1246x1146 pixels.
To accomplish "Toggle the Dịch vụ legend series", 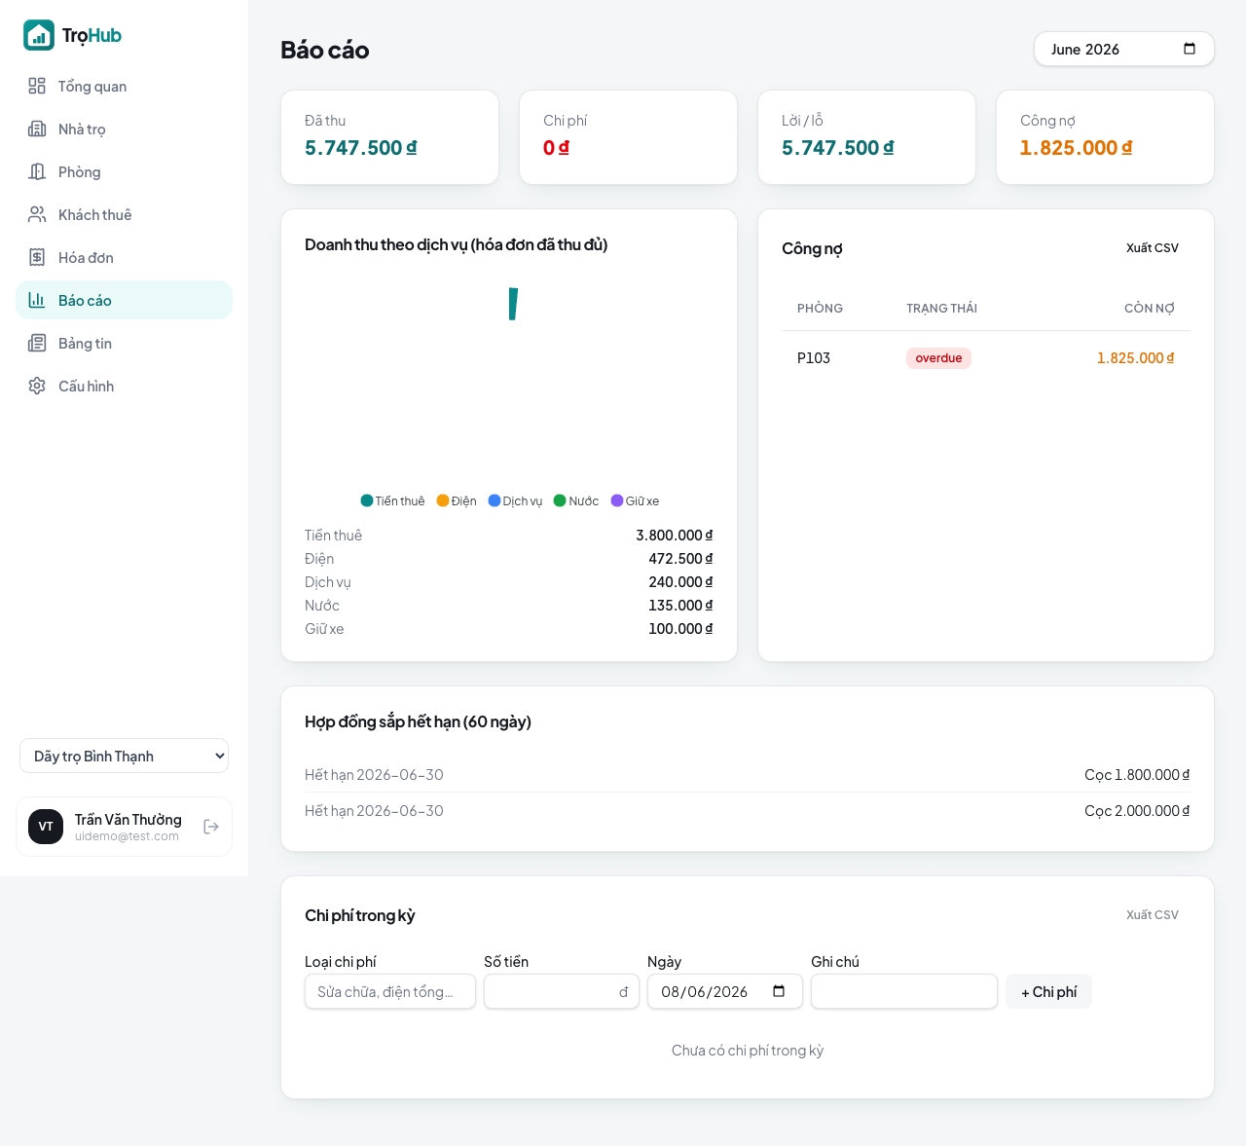I will point(515,500).
